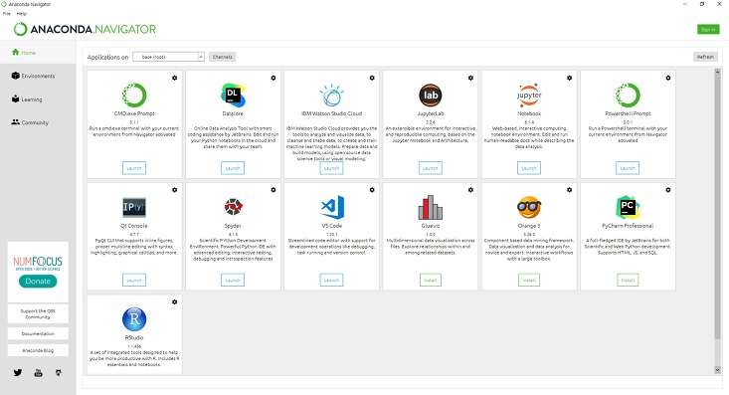The width and height of the screenshot is (729, 395).
Task: Open settings gear on Glueviz card
Action: tap(471, 190)
